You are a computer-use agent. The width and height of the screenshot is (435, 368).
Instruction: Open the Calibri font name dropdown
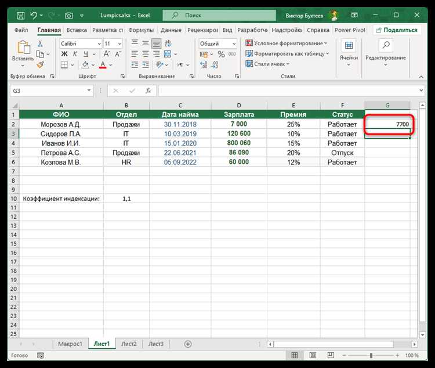99,44
